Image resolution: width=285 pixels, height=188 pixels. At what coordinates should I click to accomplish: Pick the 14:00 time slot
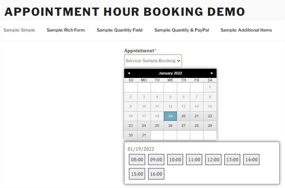pos(251,160)
